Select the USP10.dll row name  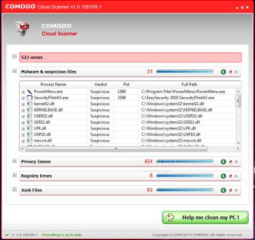point(42,135)
